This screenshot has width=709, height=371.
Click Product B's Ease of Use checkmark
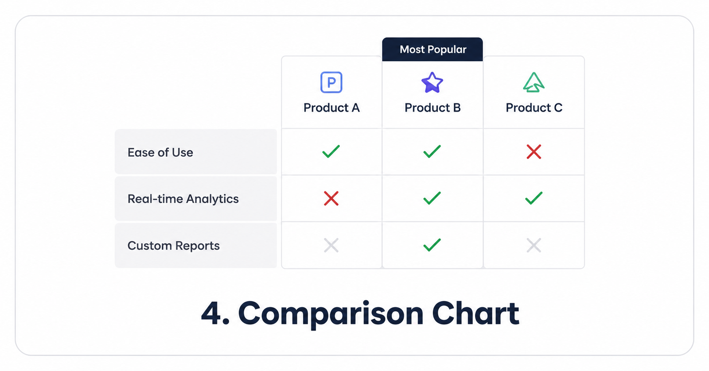tap(432, 151)
